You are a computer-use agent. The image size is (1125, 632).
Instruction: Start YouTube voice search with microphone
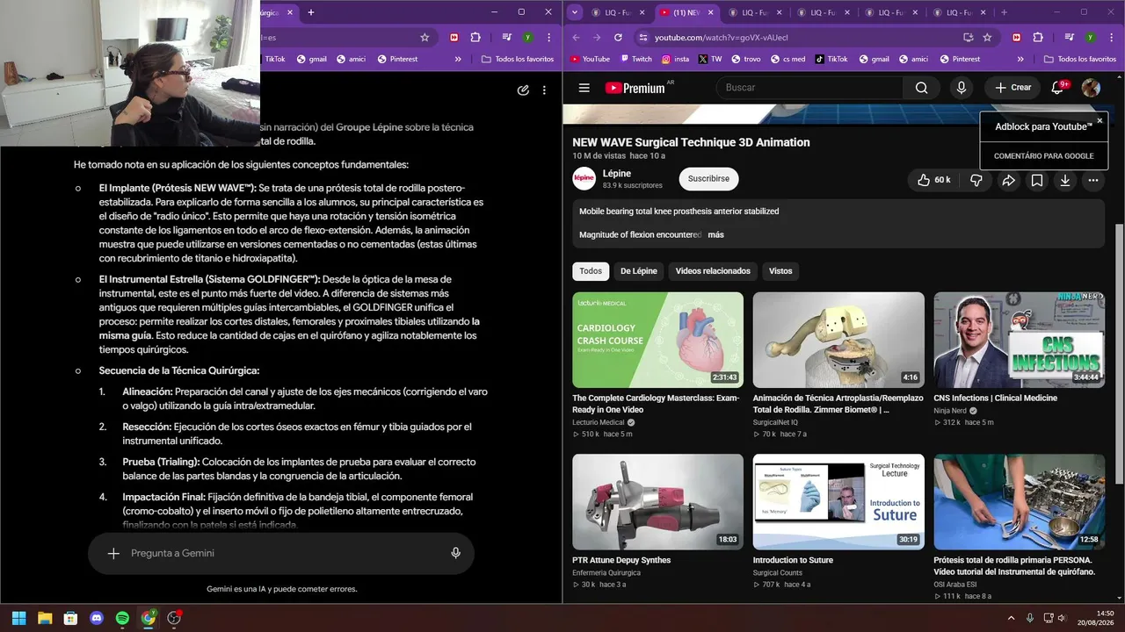point(962,88)
